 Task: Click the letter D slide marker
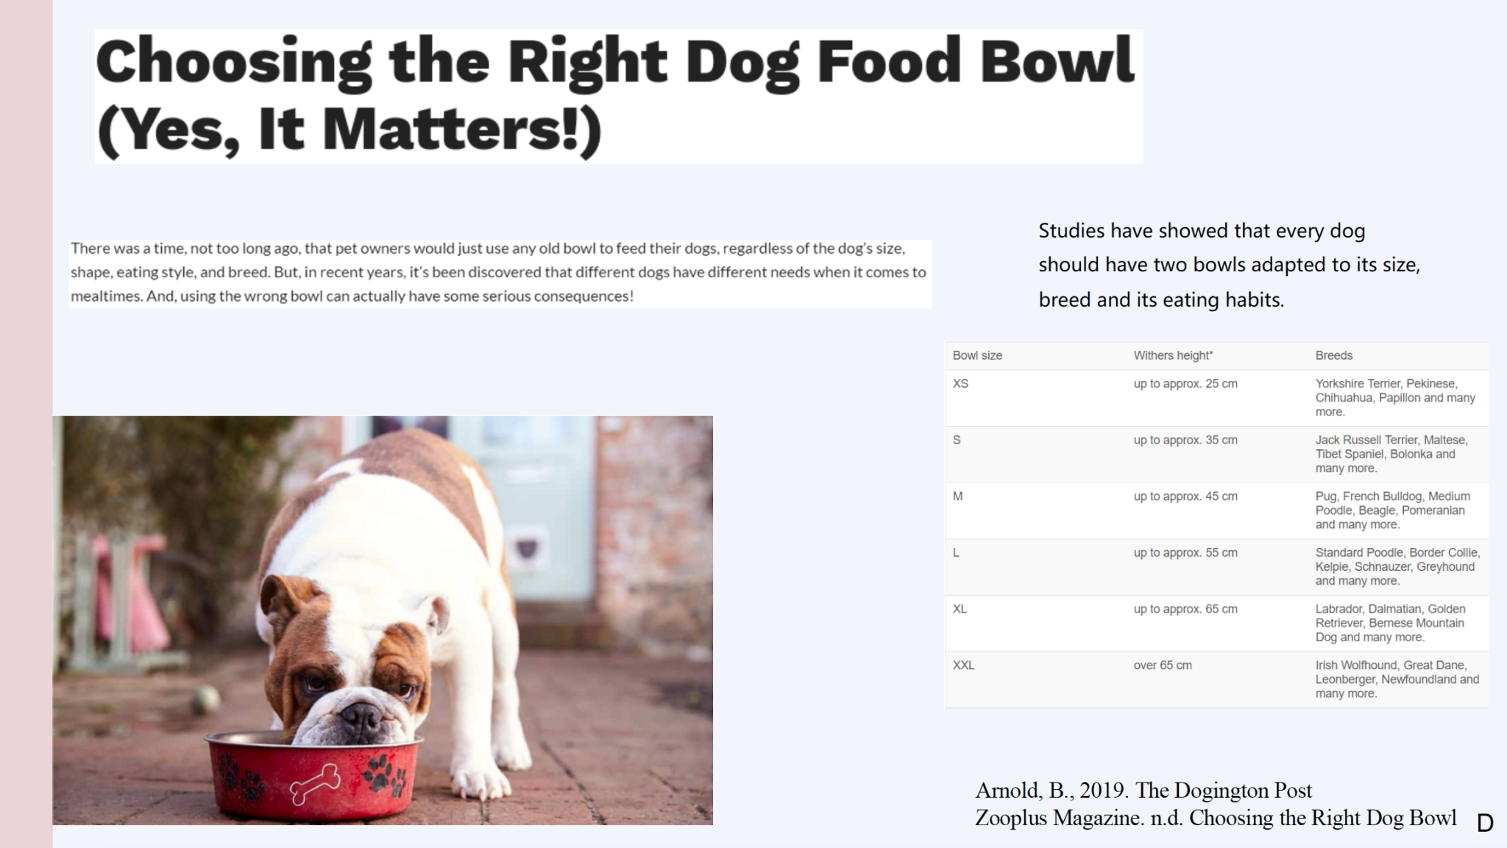click(x=1485, y=823)
